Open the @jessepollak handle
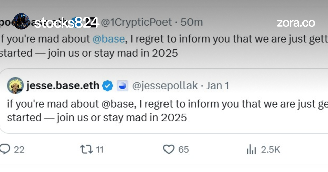 coord(165,86)
